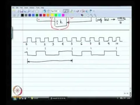This screenshot has width=140, height=105.
Task: Pick the yellow color swatch
Action: coord(52,15)
